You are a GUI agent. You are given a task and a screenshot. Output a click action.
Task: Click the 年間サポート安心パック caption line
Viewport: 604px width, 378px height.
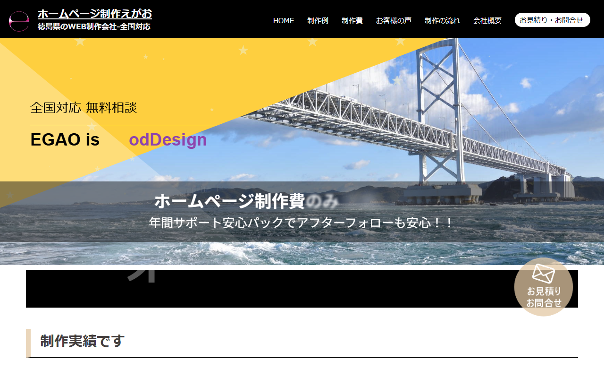click(301, 222)
